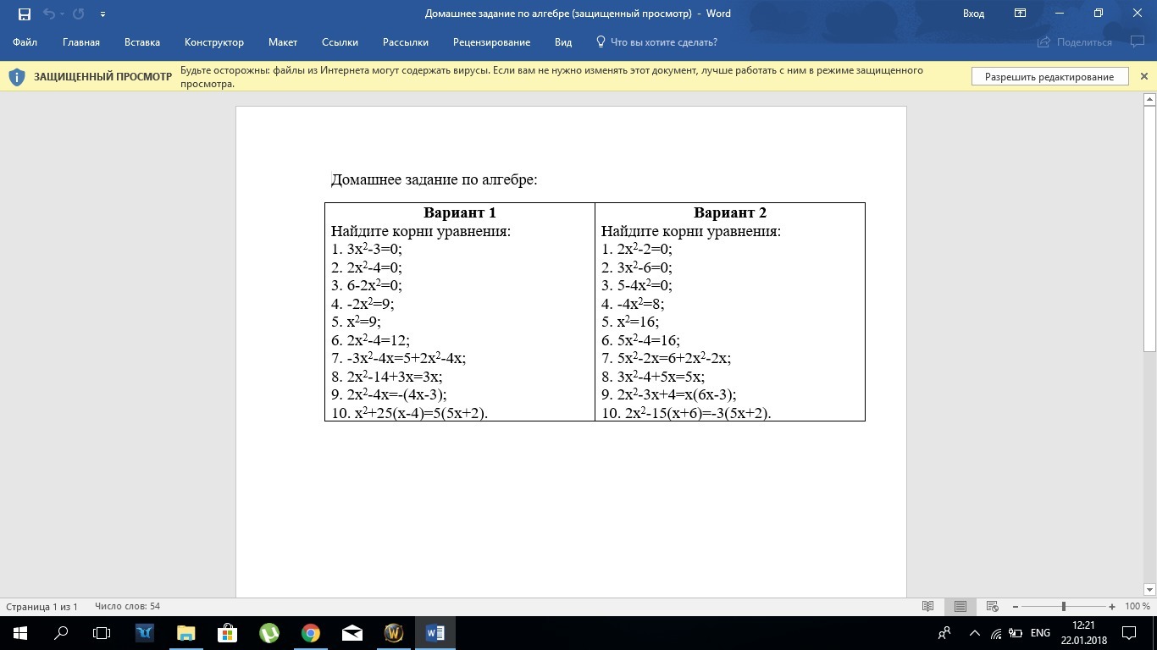Close the protected view warning bar
Viewport: 1157px width, 650px height.
pyautogui.click(x=1143, y=77)
